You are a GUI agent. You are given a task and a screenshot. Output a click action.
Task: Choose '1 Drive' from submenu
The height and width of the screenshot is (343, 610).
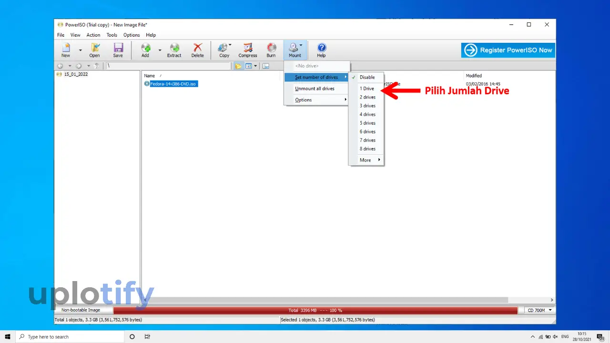(366, 89)
